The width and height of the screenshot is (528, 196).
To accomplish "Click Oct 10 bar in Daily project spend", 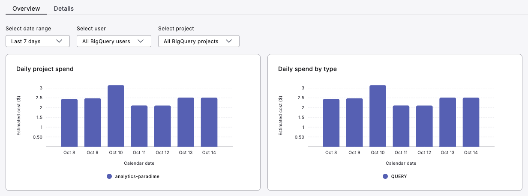I will coord(116,116).
